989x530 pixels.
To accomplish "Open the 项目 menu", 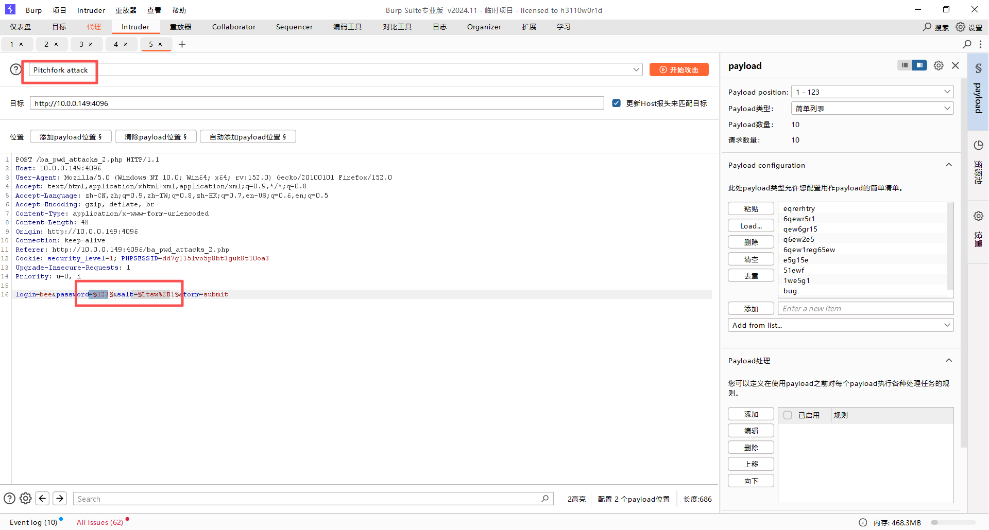I will [59, 10].
